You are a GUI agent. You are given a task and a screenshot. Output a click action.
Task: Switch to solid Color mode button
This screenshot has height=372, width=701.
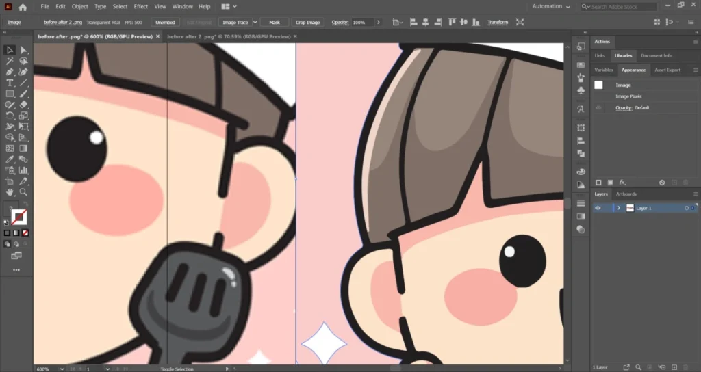(7, 233)
